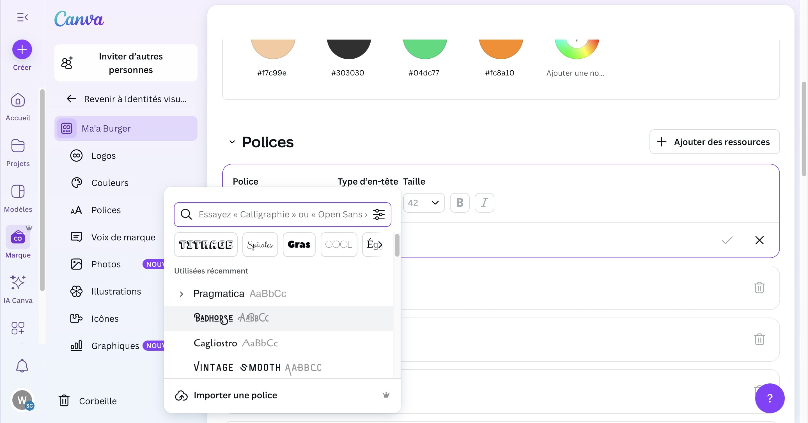Screen dimensions: 808x423
Task: Select the Gras font style filter
Action: [299, 245]
